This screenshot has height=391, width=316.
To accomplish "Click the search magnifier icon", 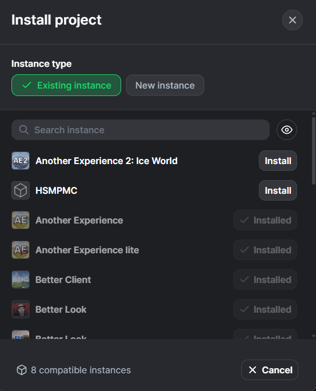I will point(24,130).
